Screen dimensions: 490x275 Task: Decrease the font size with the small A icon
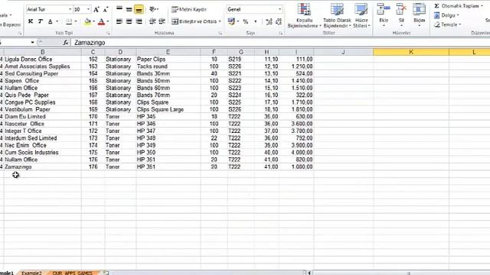point(106,10)
